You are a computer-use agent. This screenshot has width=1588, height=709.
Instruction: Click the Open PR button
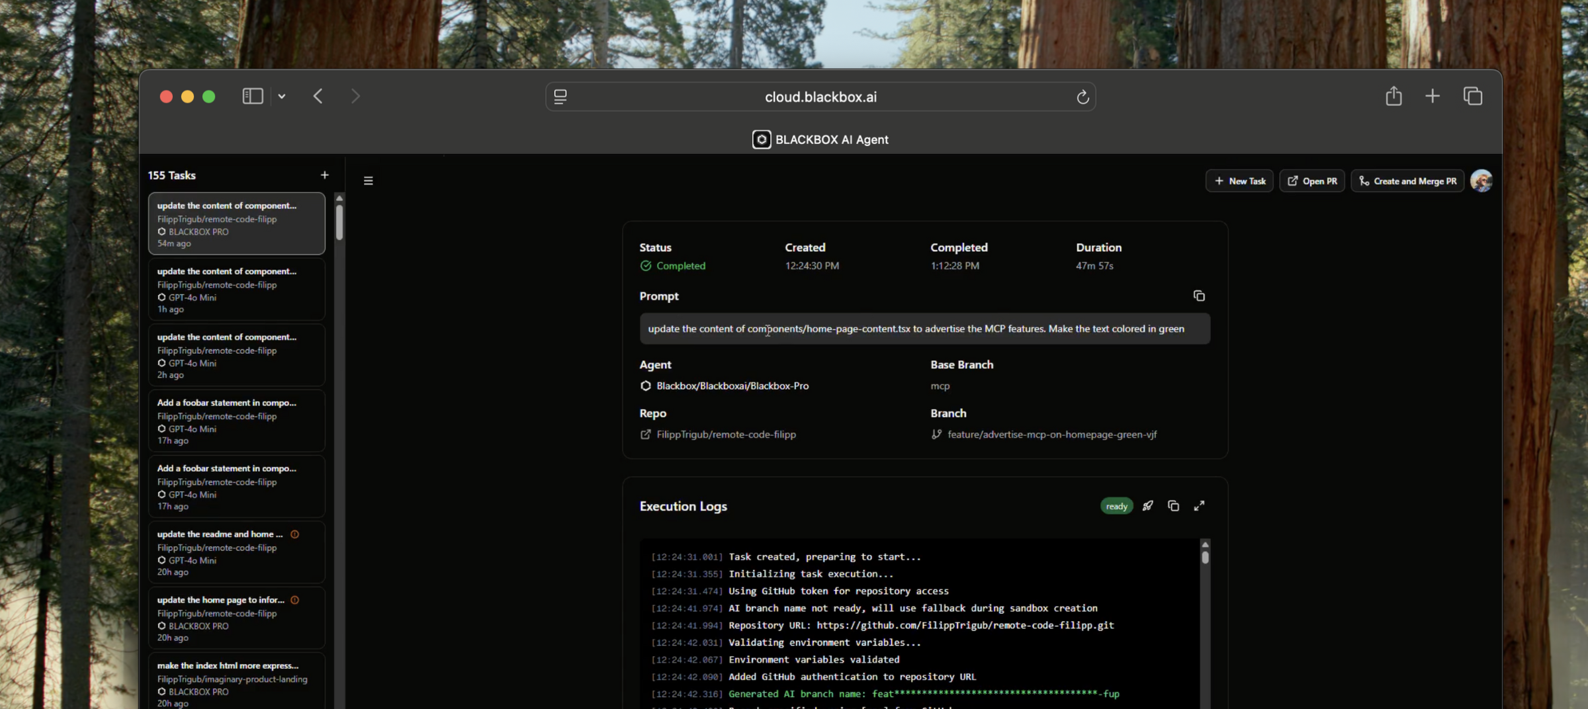point(1312,181)
